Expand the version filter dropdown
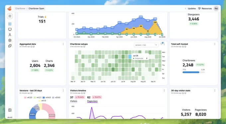Image resolution: width=226 pixels, height=124 pixels. [x=146, y=45]
